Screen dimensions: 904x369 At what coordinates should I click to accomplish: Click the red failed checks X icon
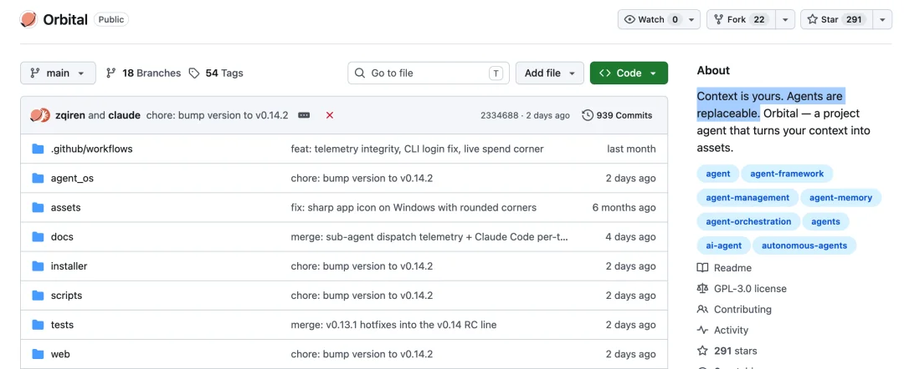pos(330,115)
